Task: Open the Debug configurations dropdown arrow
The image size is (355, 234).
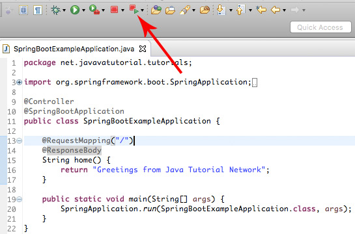Action: 64,10
